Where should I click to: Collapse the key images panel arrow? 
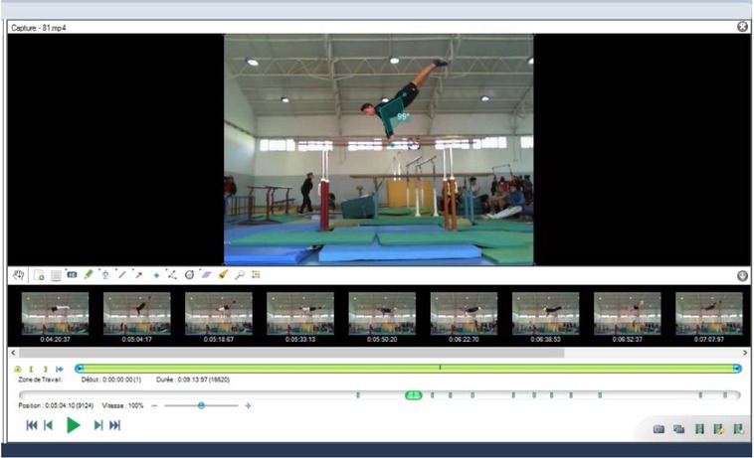coord(742,275)
